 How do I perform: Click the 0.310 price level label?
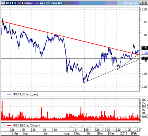click(145, 58)
